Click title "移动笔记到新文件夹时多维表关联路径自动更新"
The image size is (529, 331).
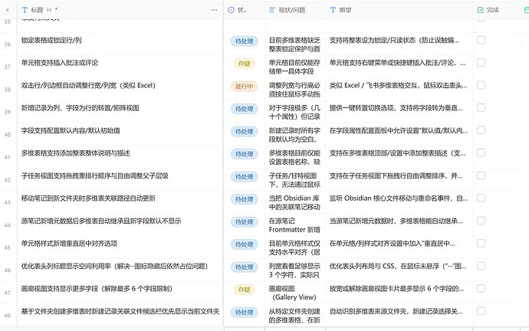(x=88, y=198)
